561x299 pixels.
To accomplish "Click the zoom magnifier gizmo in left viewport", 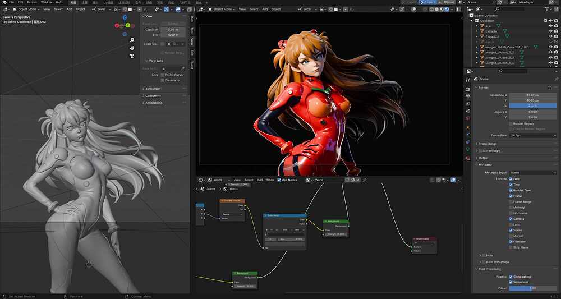I will point(132,40).
